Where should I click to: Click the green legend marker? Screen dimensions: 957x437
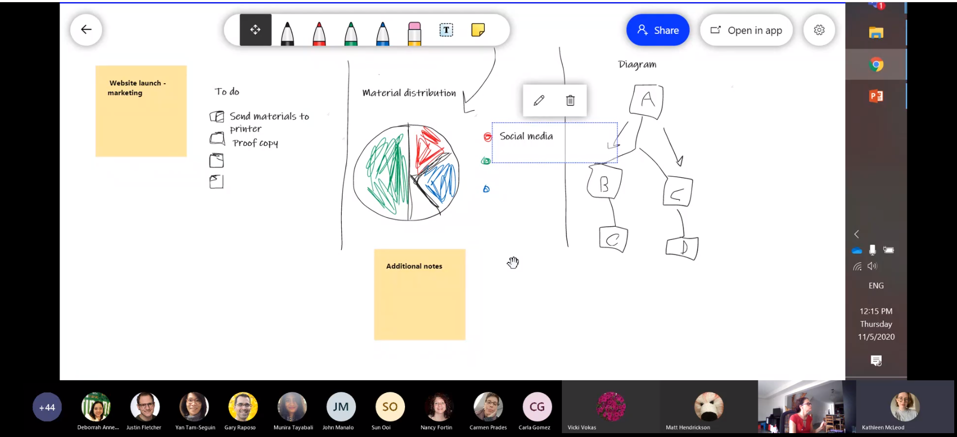point(486,161)
